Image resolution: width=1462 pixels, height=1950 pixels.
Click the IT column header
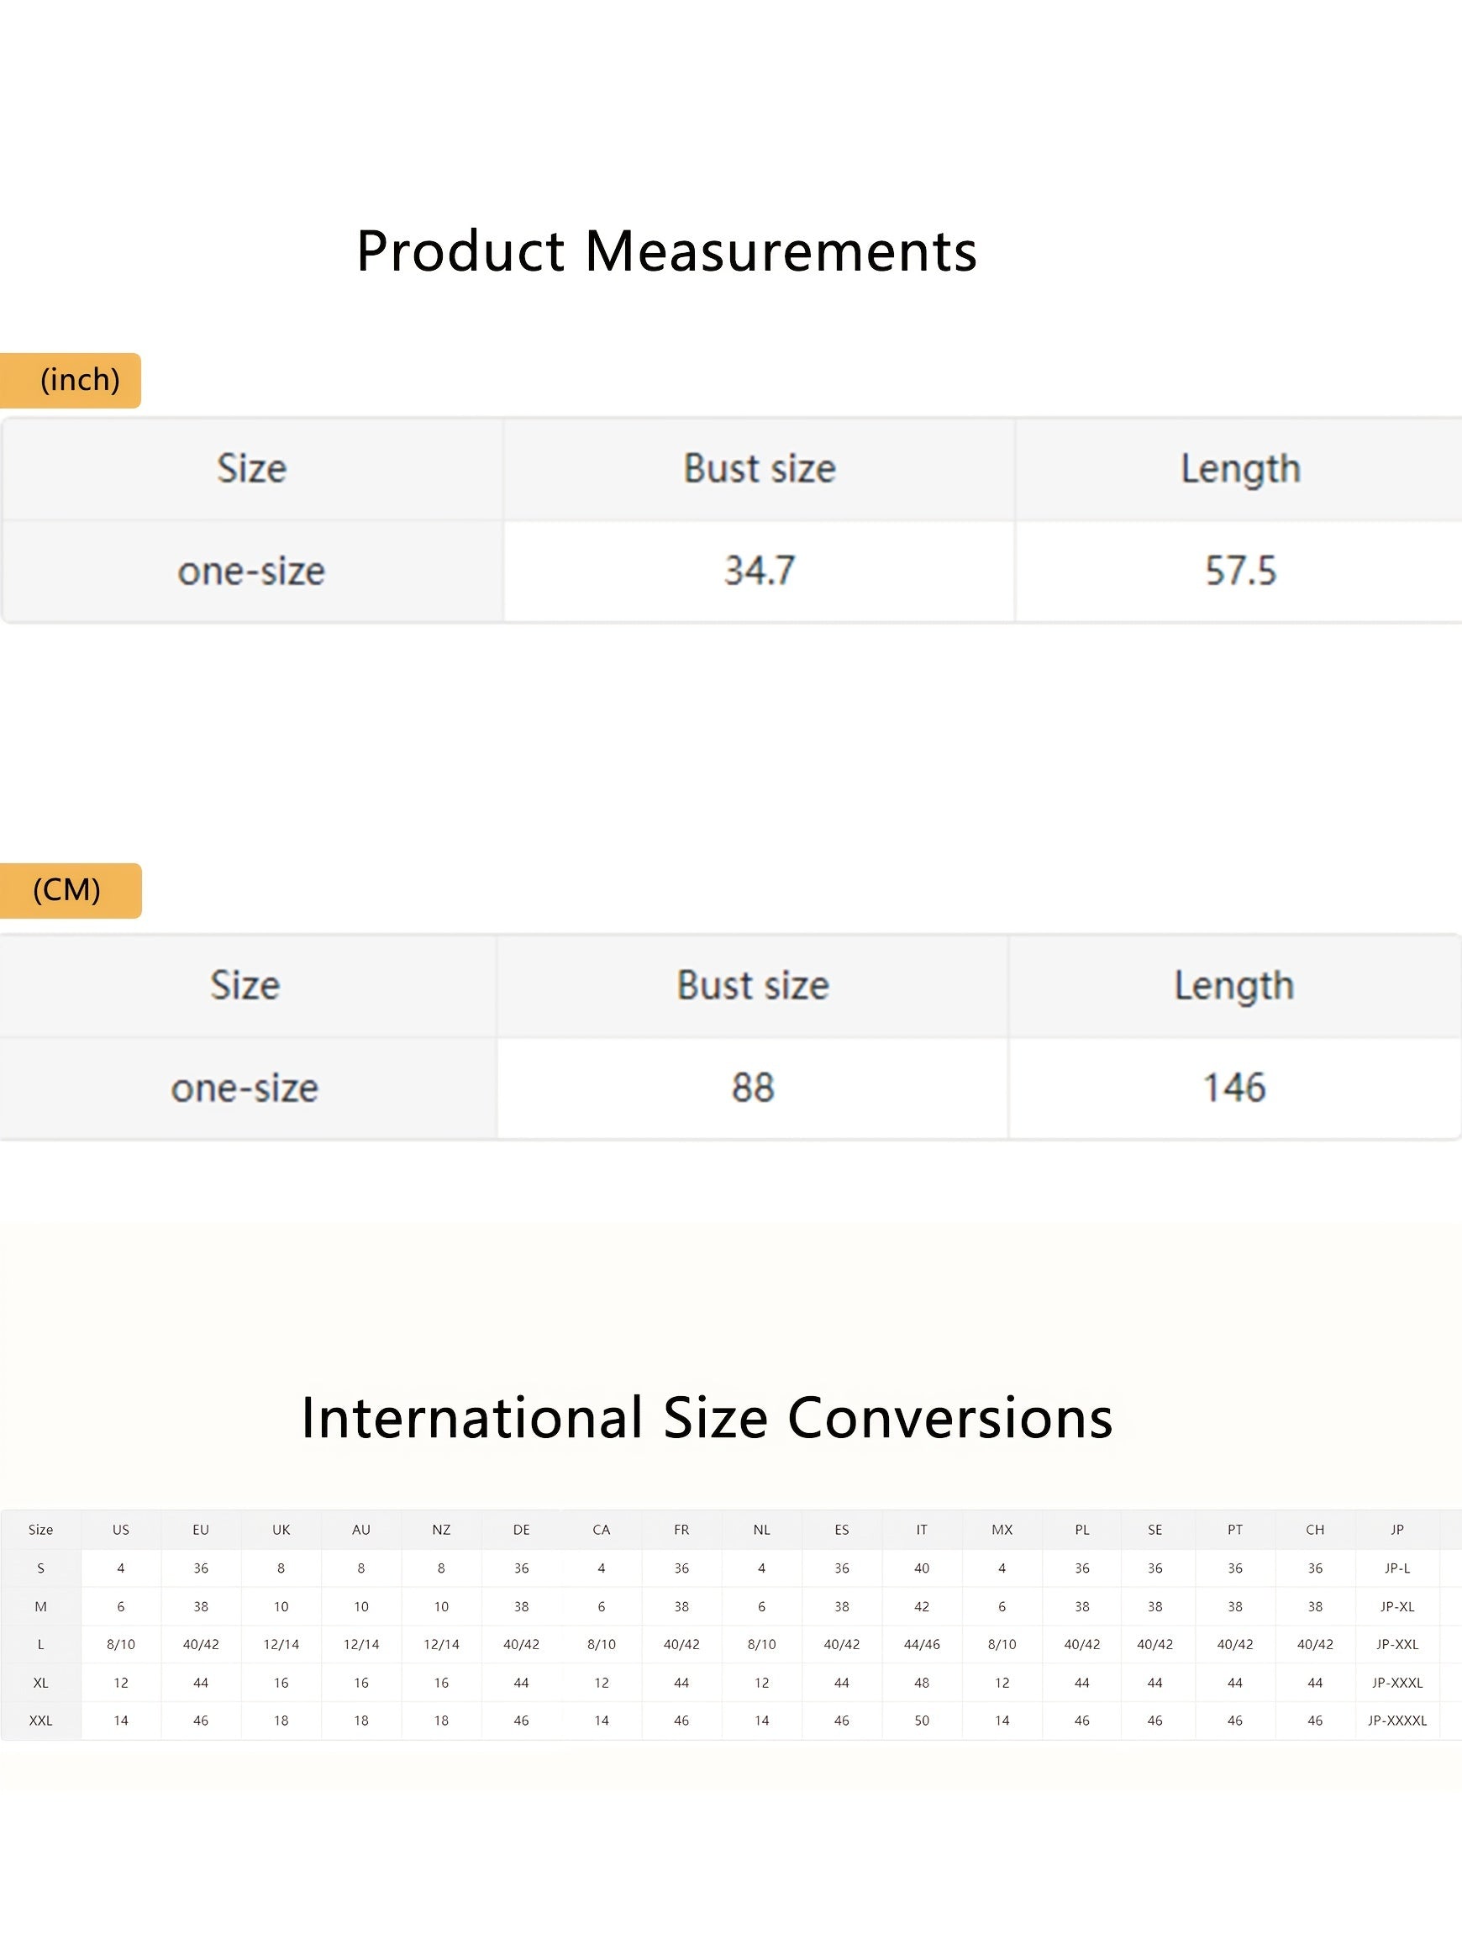point(922,1530)
